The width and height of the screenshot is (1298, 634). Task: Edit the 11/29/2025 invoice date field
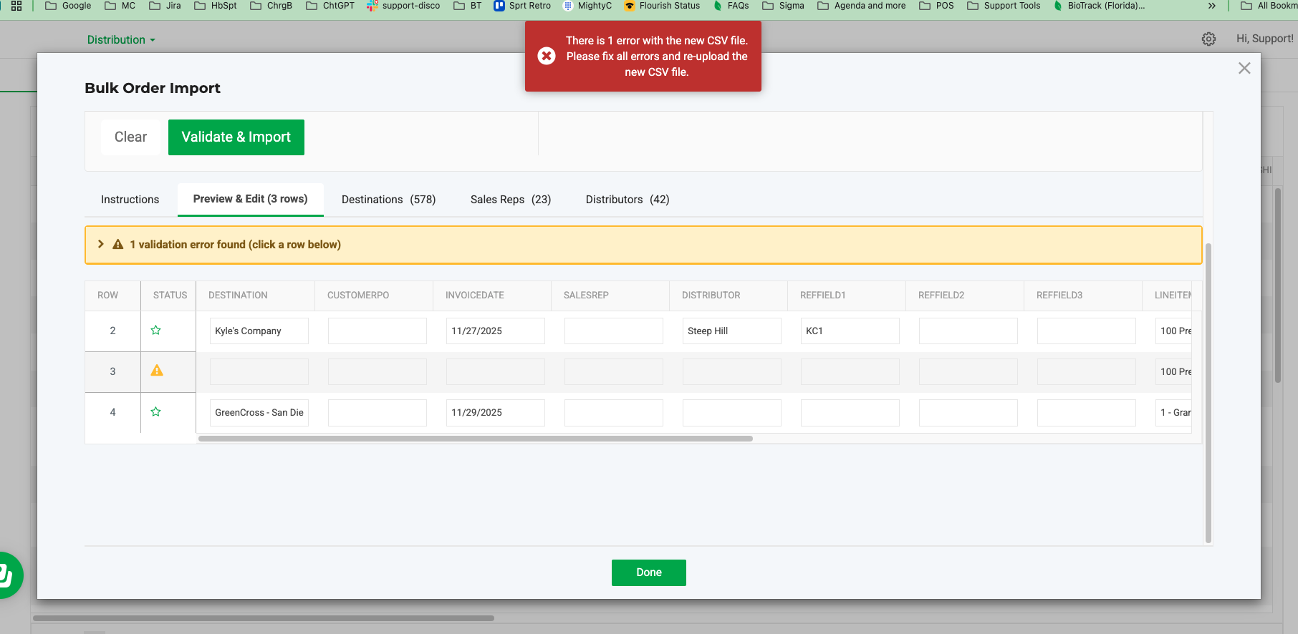click(496, 412)
